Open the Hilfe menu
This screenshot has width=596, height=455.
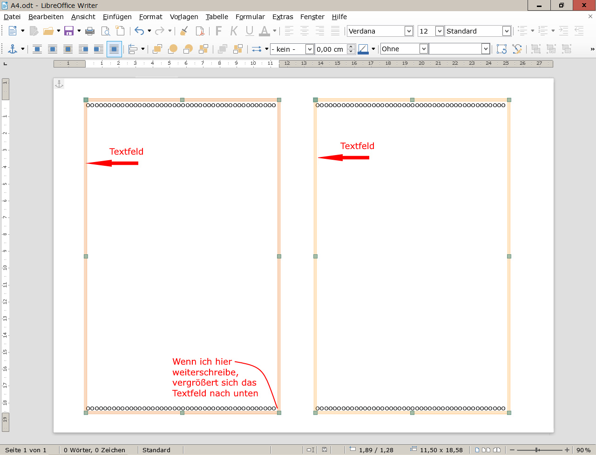(339, 17)
